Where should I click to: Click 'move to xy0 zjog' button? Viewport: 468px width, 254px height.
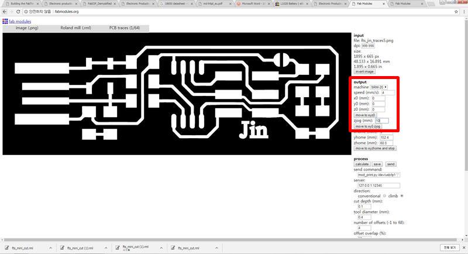click(368, 126)
